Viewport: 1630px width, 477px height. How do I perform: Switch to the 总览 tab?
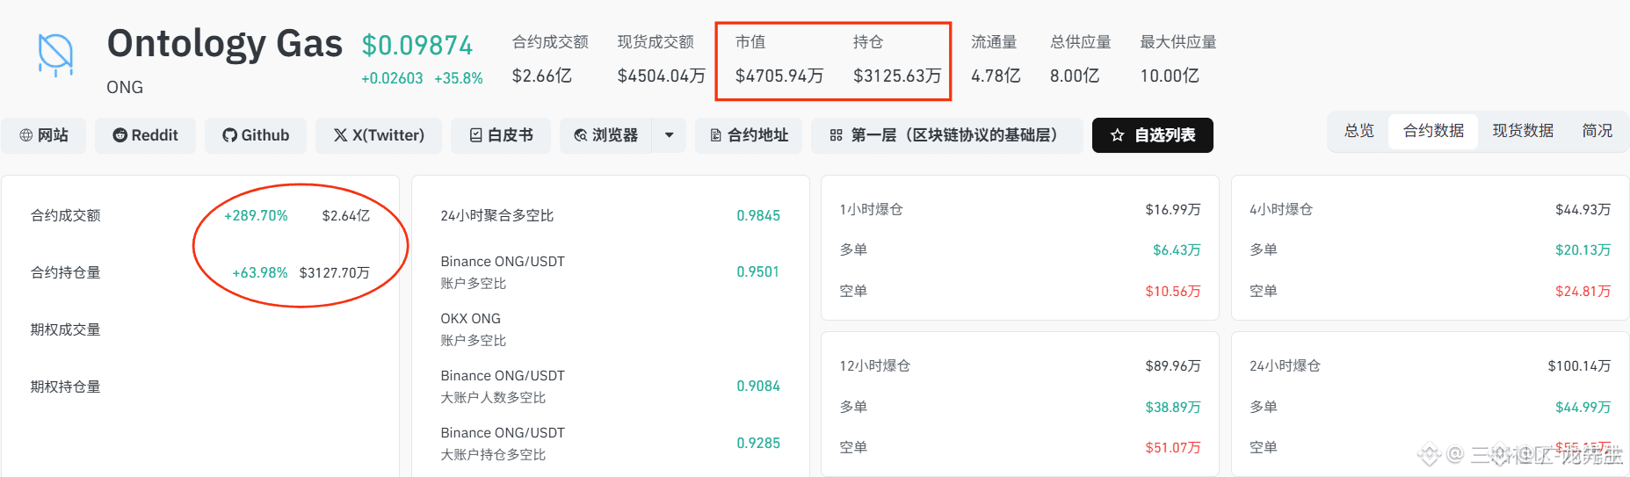click(1359, 131)
